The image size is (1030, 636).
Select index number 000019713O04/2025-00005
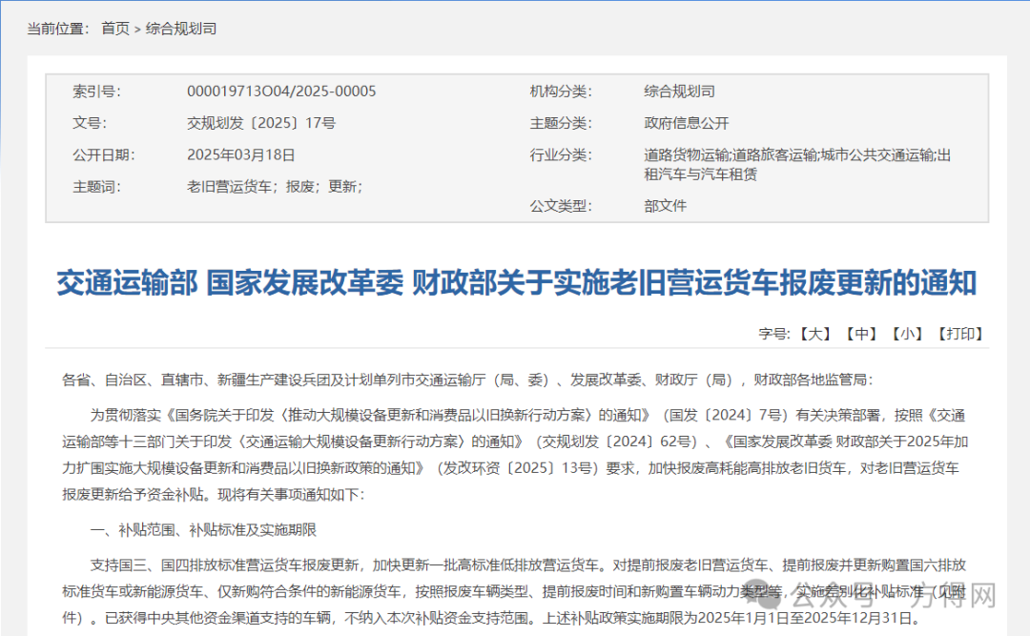click(x=281, y=92)
